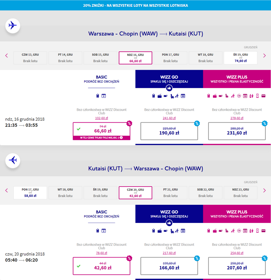Click outbound WIZZ GO calendar '30' icon
Viewport: 271px width, 280px height.
point(183,96)
